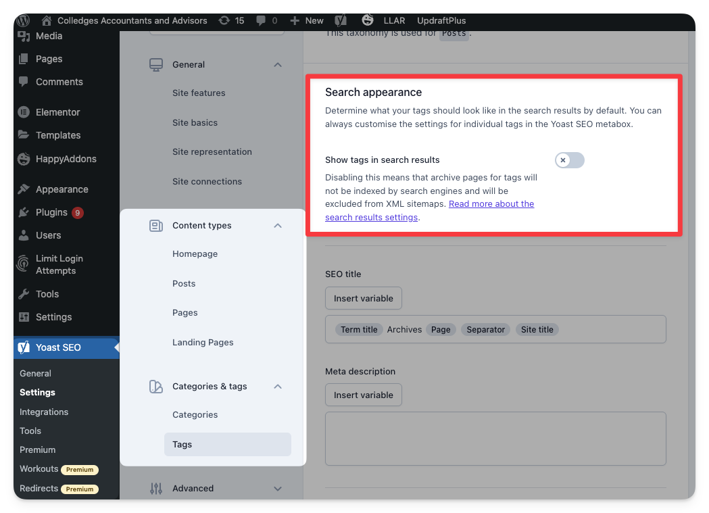
Task: Click the WordPress logo in admin bar
Action: 23,20
